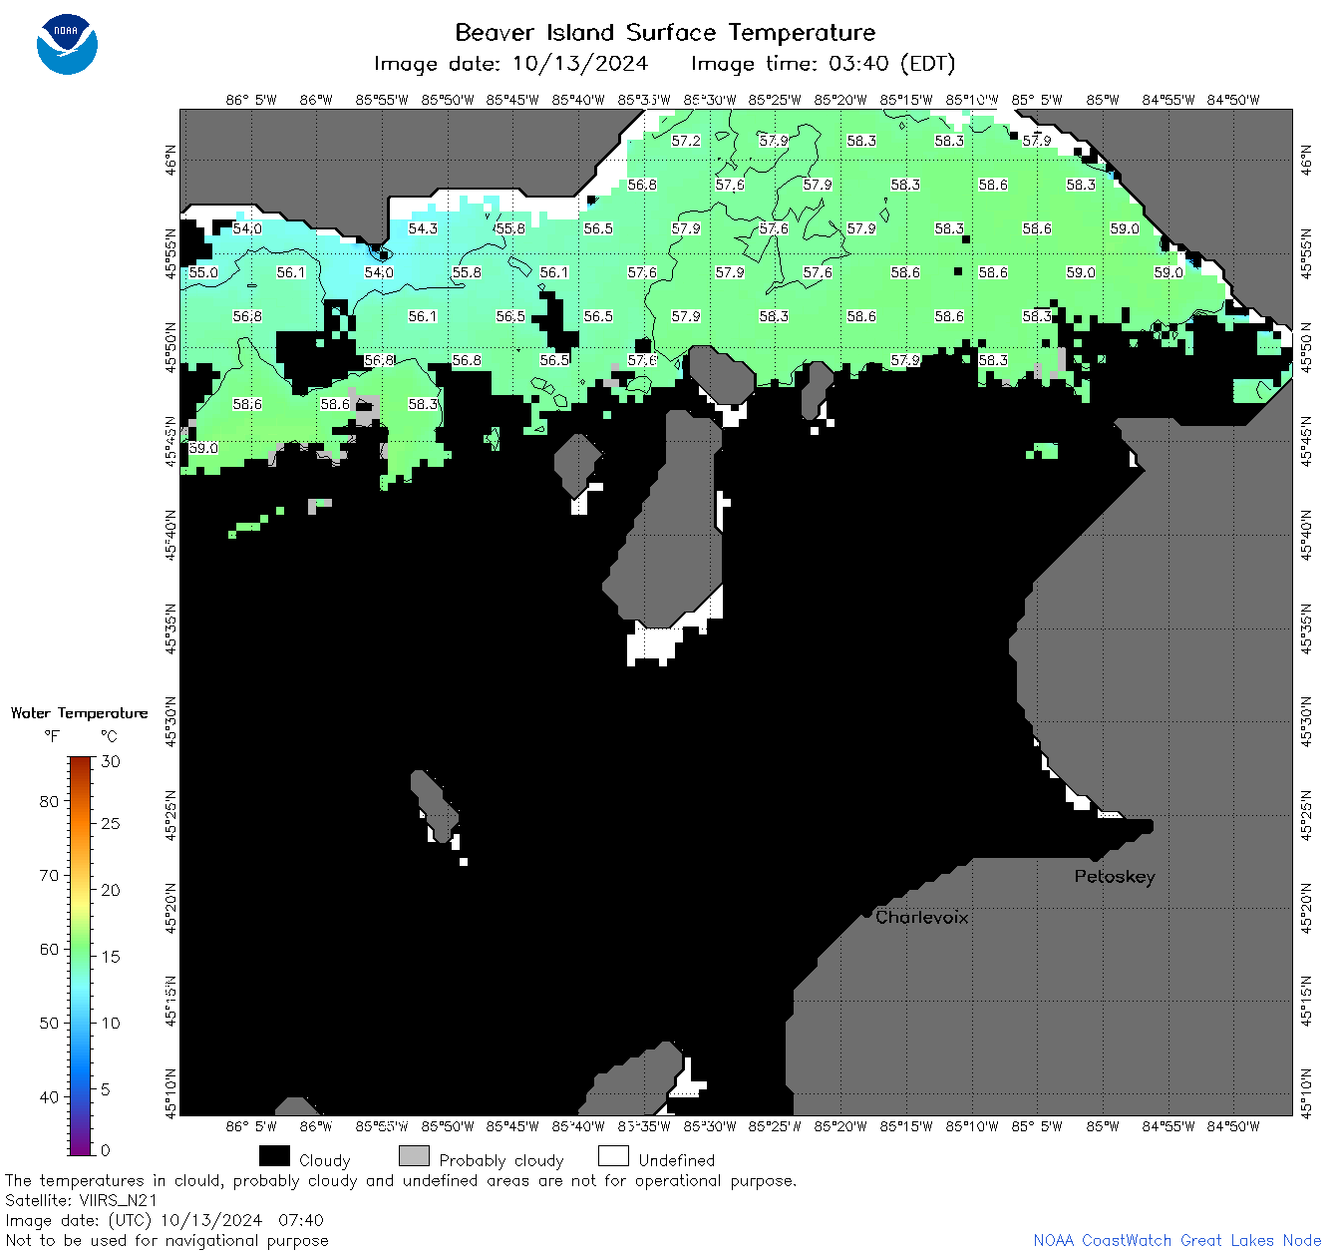
Task: Click the 54.3 temperature reading
Action: pos(423,228)
